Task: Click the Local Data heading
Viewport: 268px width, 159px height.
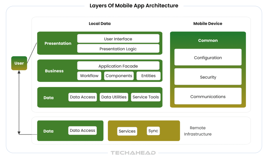Action: (100, 23)
